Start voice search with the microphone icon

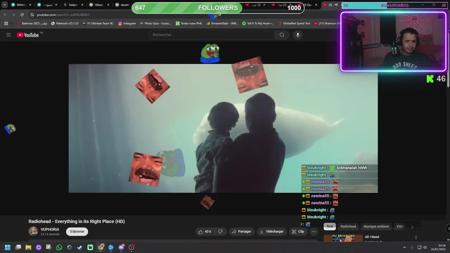tap(298, 35)
